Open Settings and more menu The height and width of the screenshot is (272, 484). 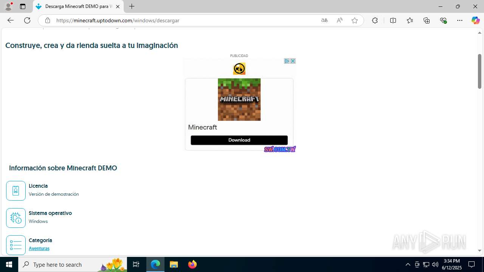click(x=460, y=20)
